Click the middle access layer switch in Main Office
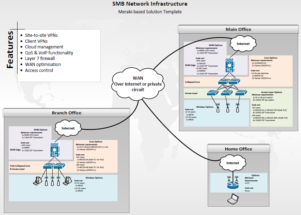301x215 pixels. 227,93
